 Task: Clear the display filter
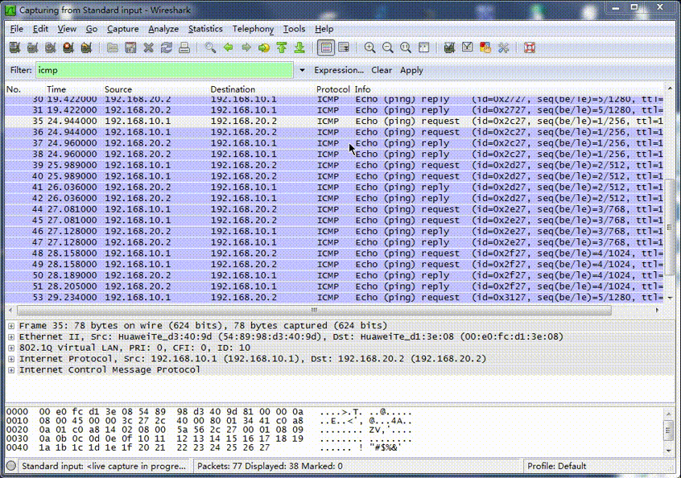click(x=382, y=70)
